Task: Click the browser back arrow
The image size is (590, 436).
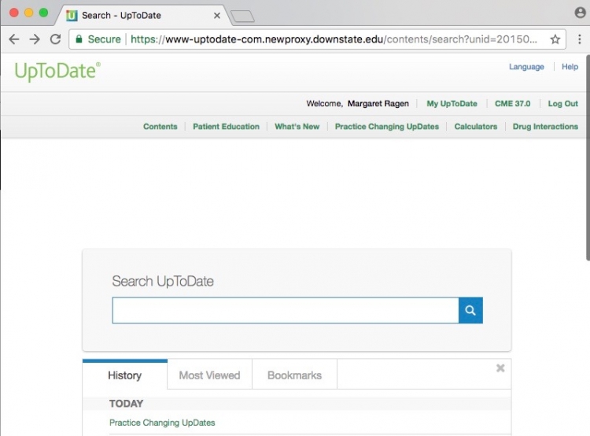Action: (13, 39)
